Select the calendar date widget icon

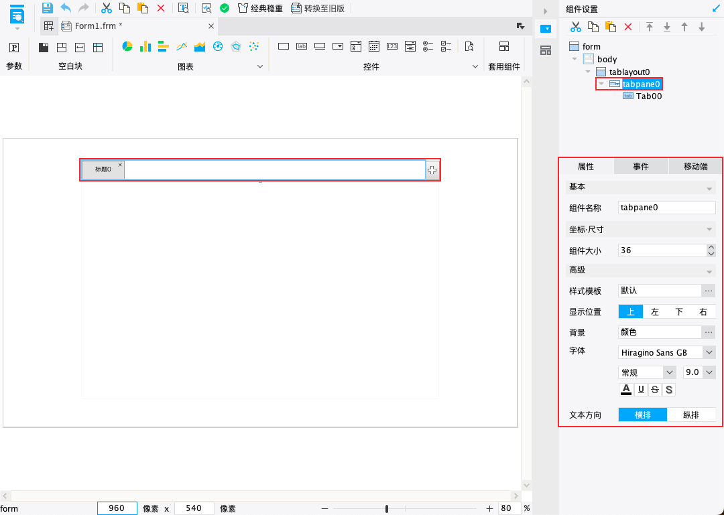tap(374, 46)
